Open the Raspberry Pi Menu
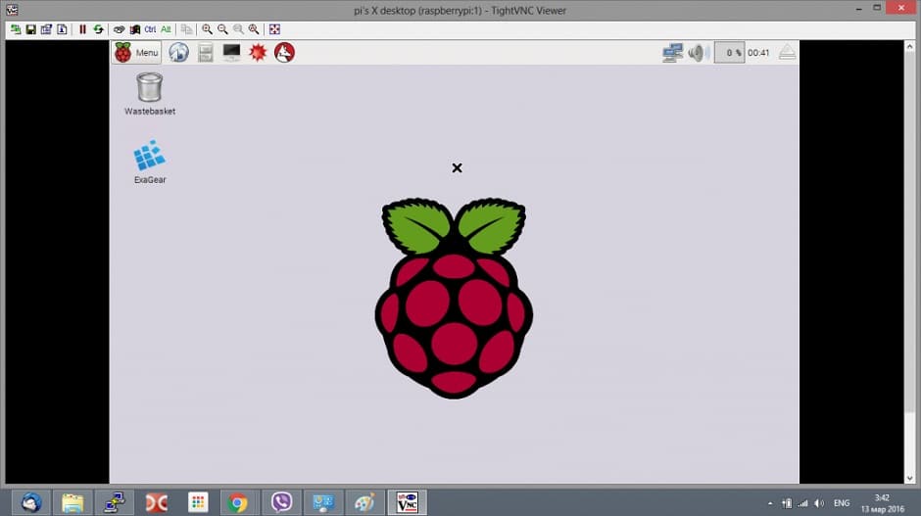Screen dimensions: 921x516 [x=137, y=53]
